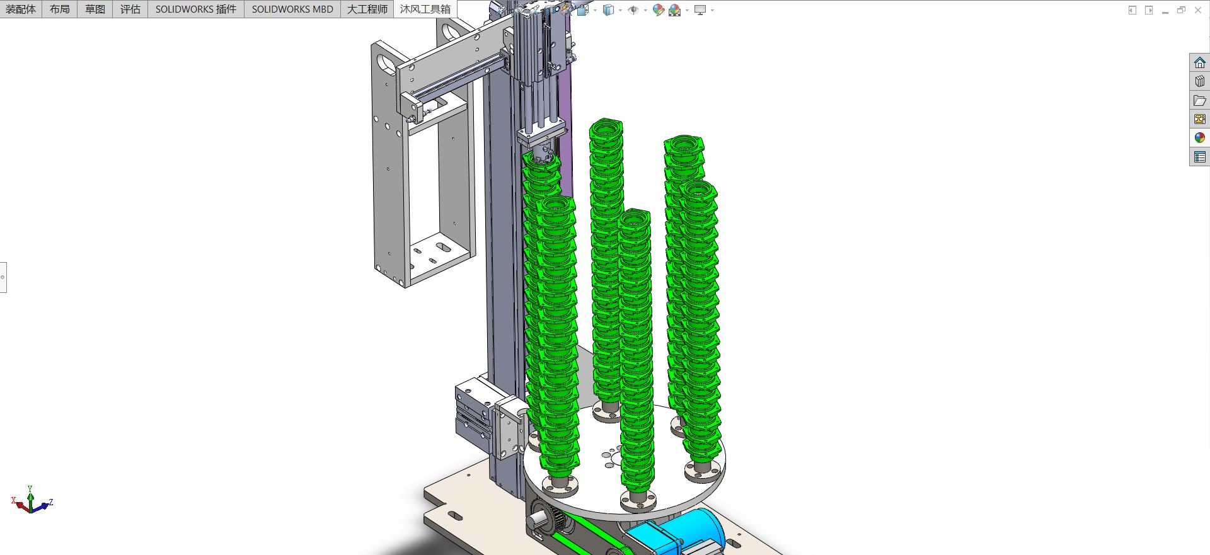
Task: Open the View Palette icon in task pane
Action: pos(1199,119)
